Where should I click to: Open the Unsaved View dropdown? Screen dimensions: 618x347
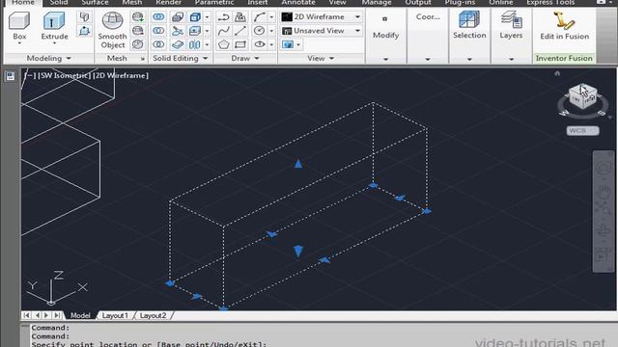(321, 31)
